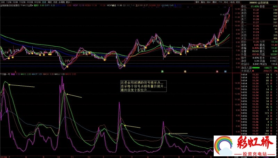278x158 pixels.
Task: Select the 卖一 ask row at 11.27
Action: tap(259, 22)
